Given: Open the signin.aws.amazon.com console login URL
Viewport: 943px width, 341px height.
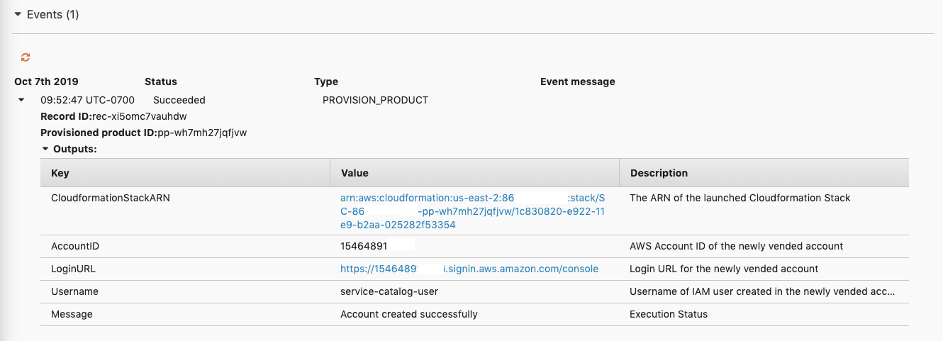Looking at the screenshot, I should coord(469,269).
